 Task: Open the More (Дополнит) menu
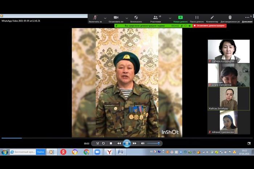[x=247, y=19]
